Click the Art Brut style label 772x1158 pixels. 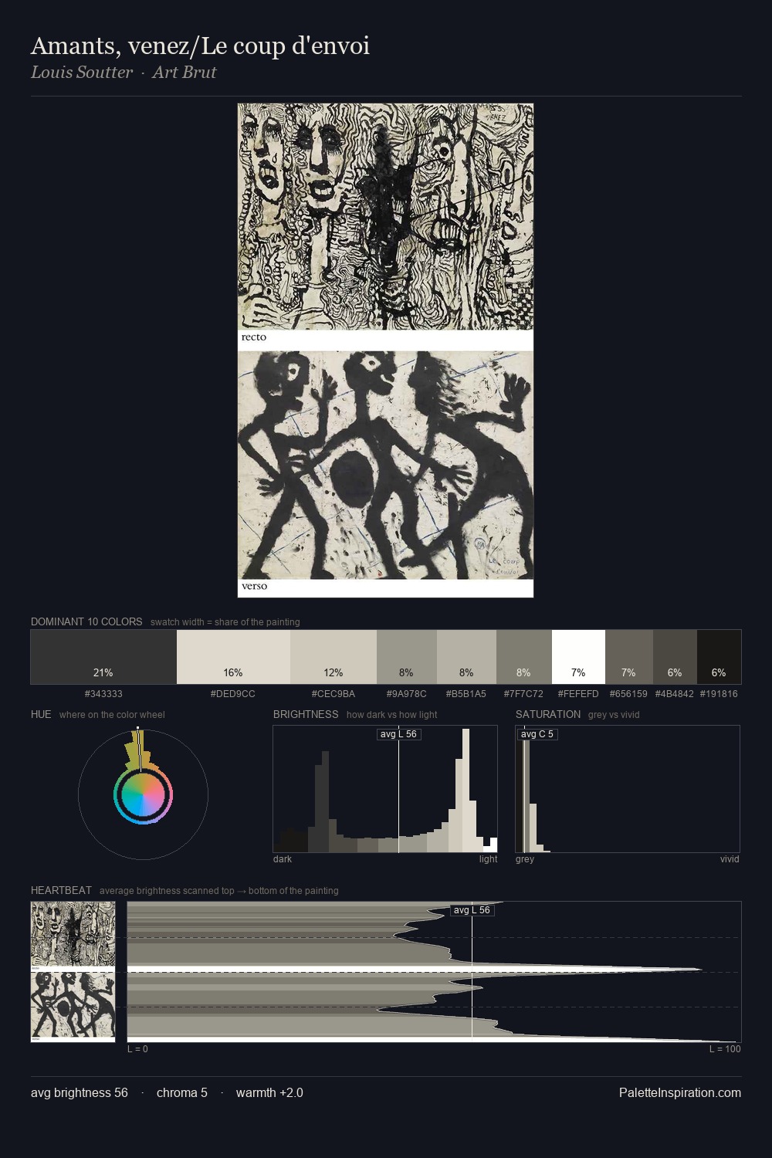184,73
